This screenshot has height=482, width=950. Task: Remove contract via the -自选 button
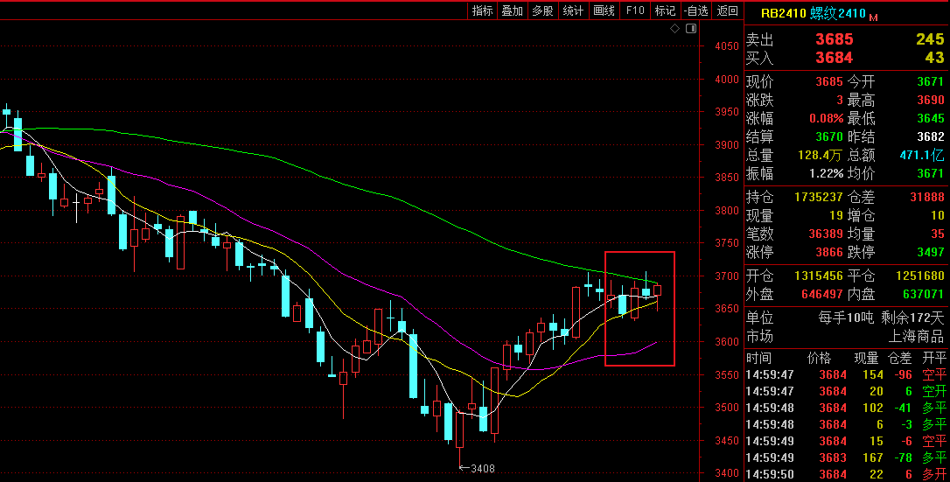(695, 10)
